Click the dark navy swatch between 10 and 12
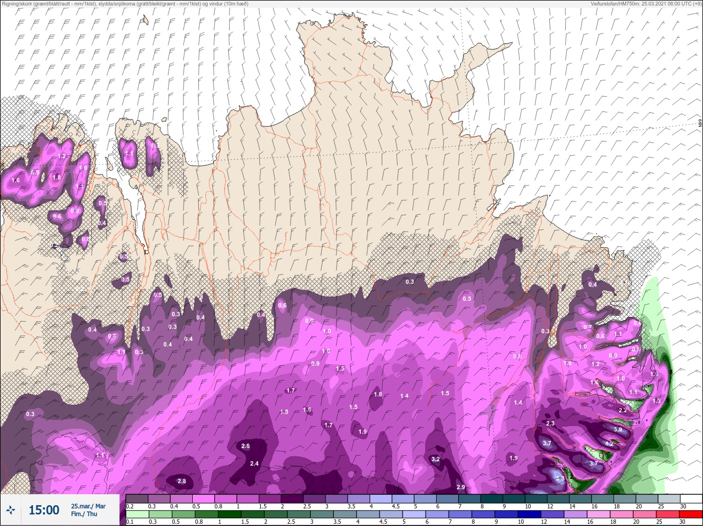 click(531, 514)
